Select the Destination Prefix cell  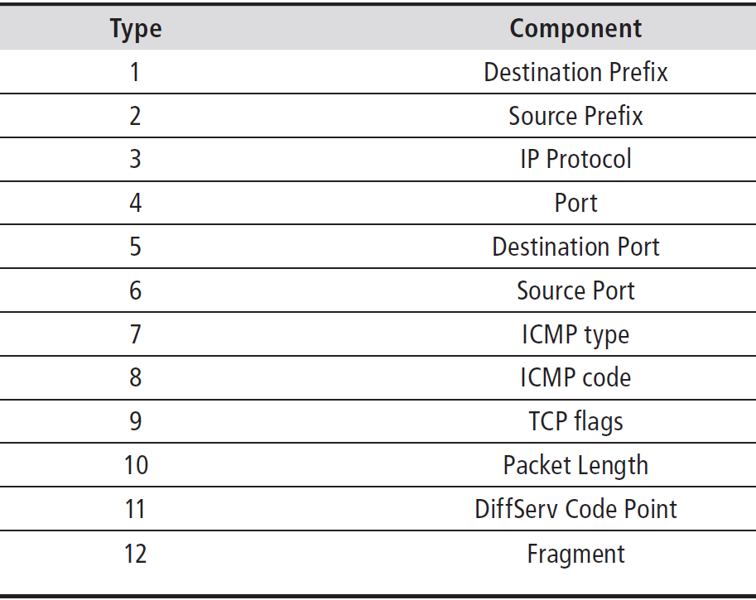tap(575, 72)
